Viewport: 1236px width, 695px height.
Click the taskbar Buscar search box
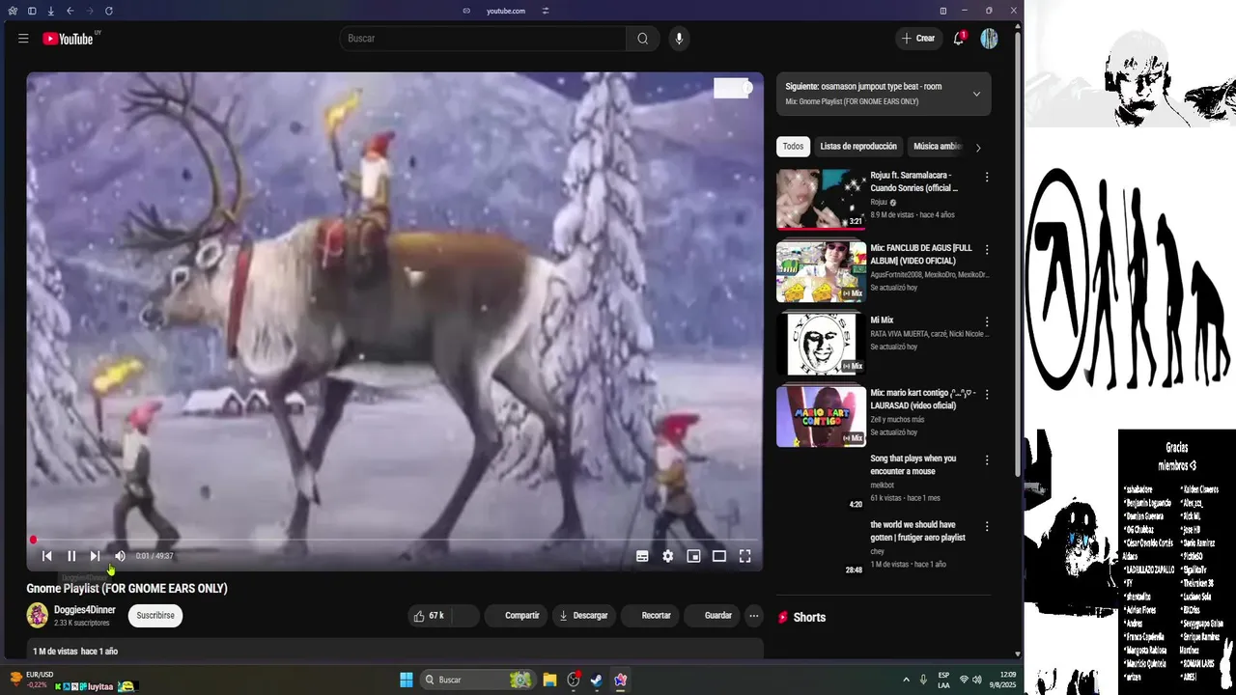[479, 680]
